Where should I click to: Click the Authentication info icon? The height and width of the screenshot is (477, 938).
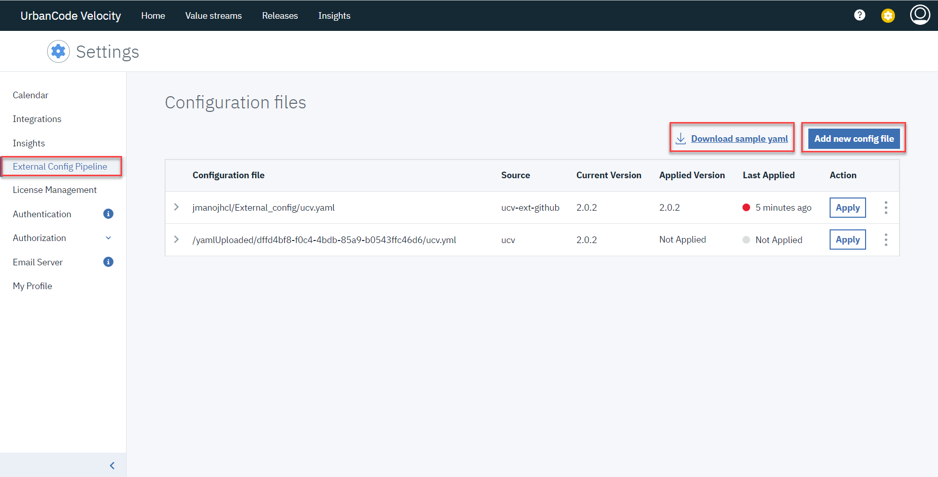point(108,214)
